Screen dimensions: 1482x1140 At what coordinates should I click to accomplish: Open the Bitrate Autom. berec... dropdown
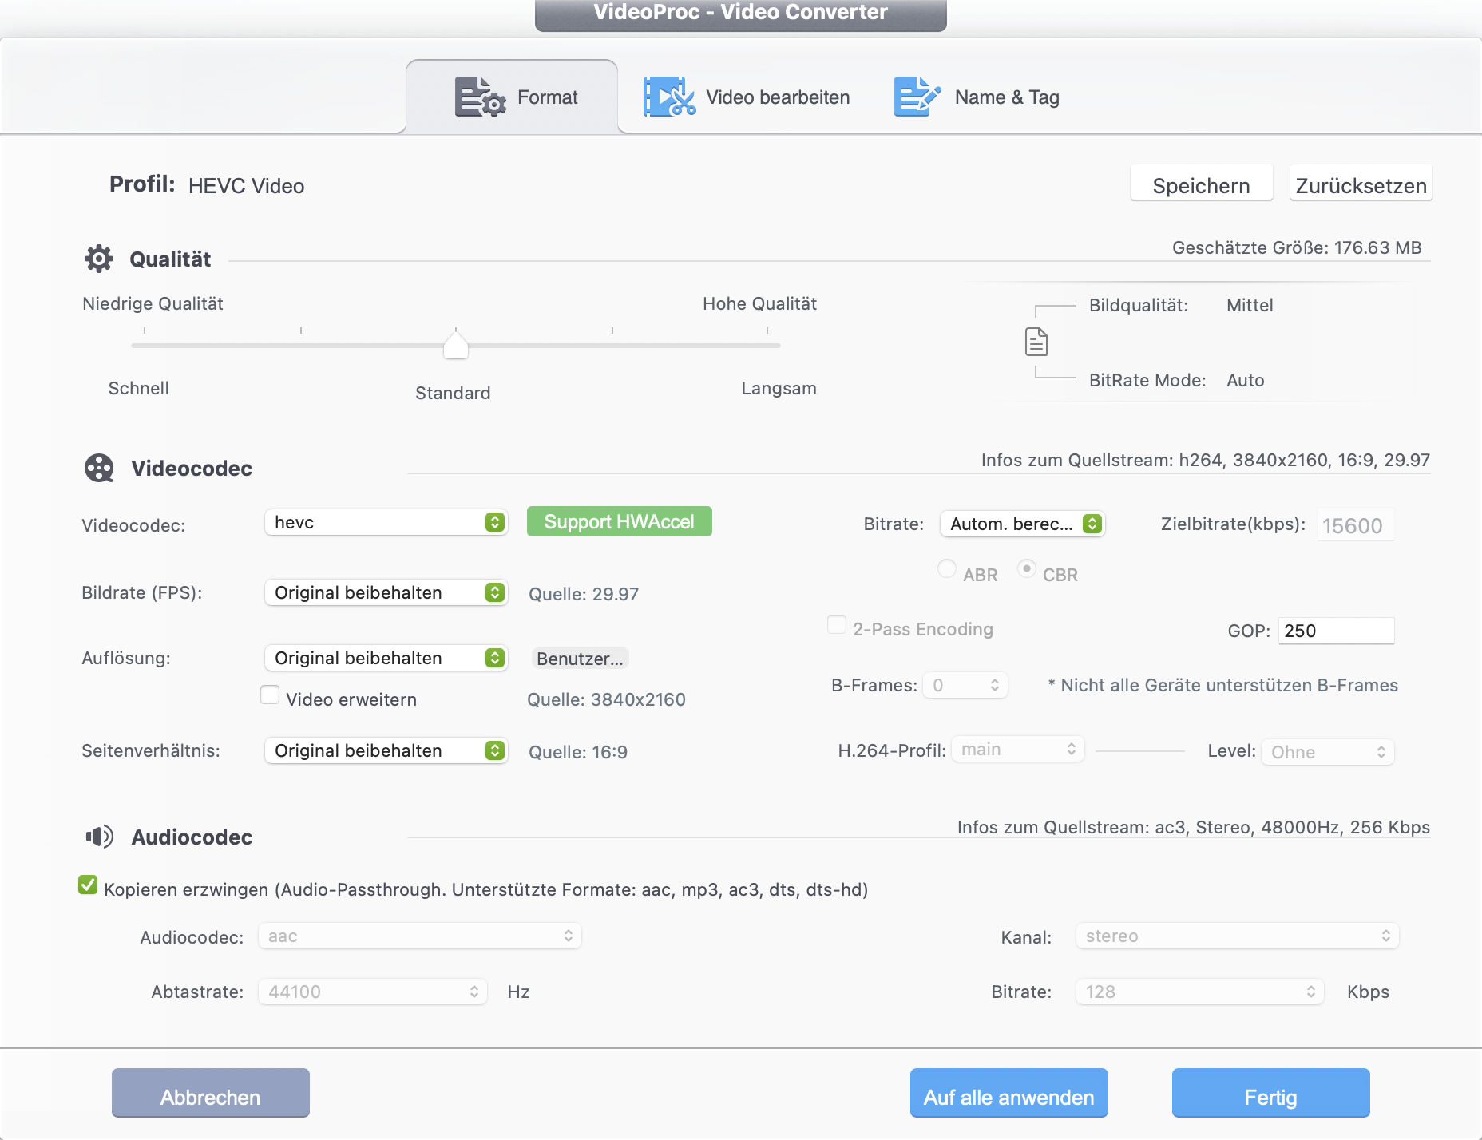click(x=1023, y=524)
